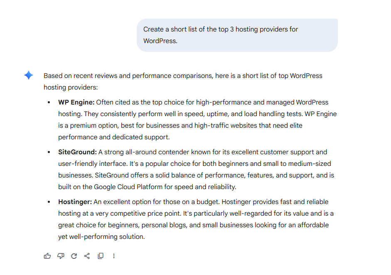This screenshot has width=391, height=275.
Task: Regenerate the response with the redo icon
Action: 74,256
